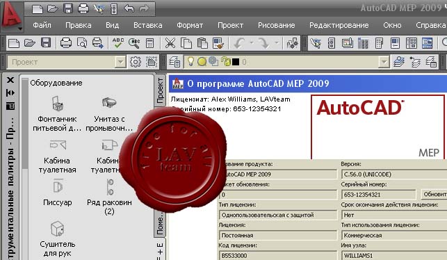
Task: Click layer 0 black color swatch
Action: (236, 62)
